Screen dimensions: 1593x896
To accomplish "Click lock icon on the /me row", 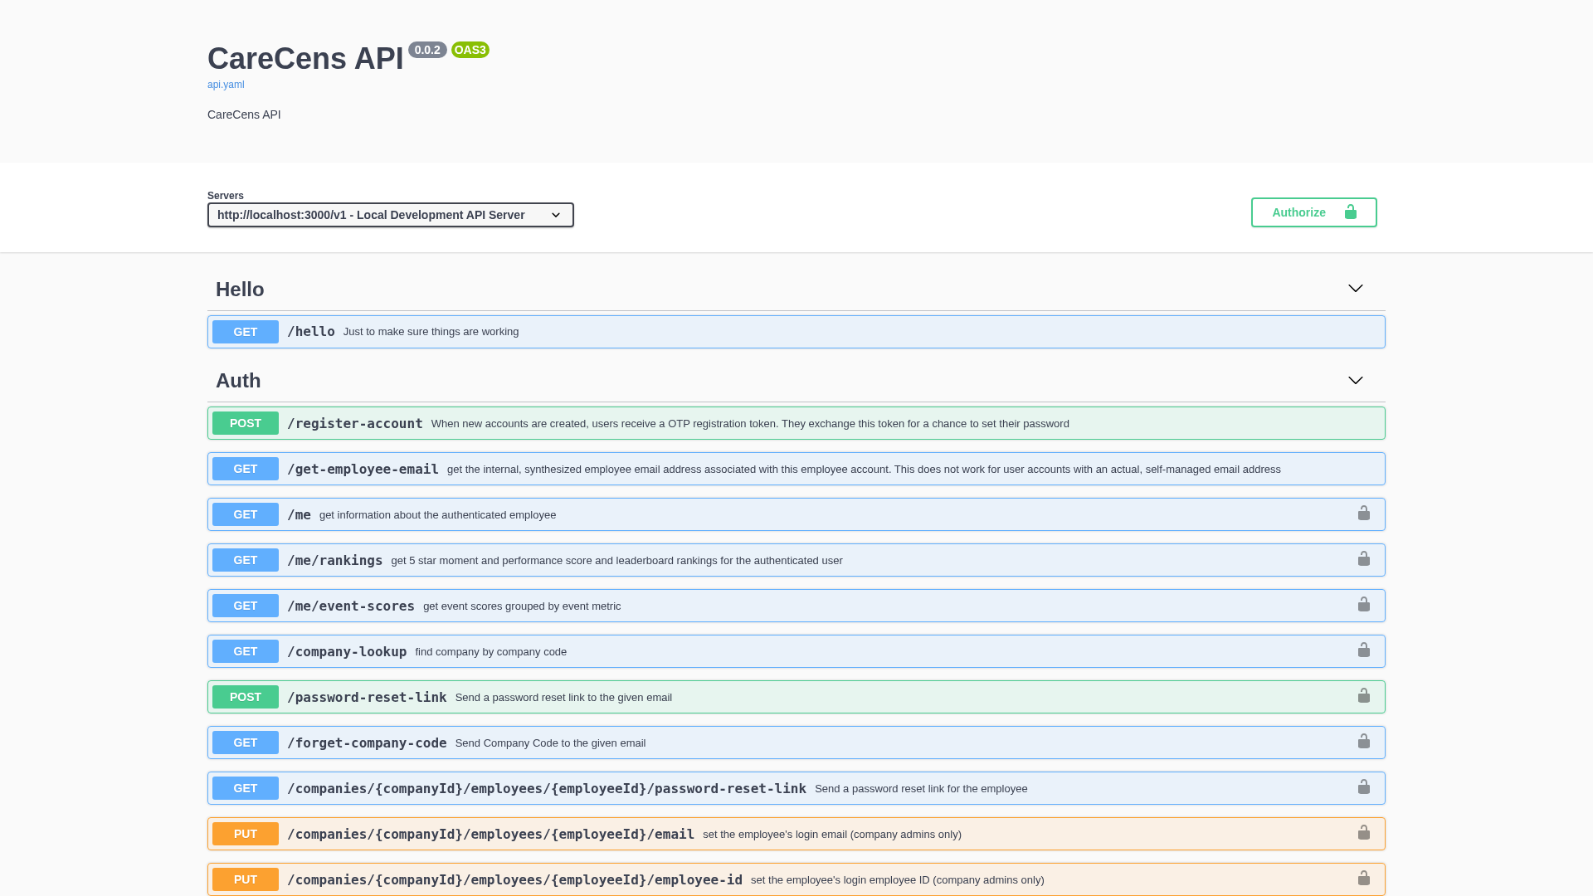I will tap(1363, 514).
